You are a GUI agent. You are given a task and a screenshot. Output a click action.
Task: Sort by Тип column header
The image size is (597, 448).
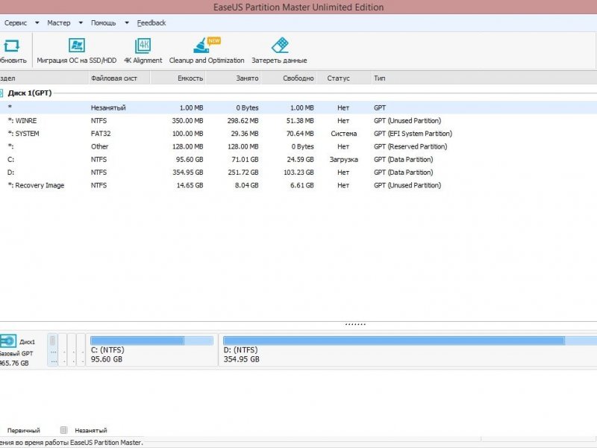(484, 78)
